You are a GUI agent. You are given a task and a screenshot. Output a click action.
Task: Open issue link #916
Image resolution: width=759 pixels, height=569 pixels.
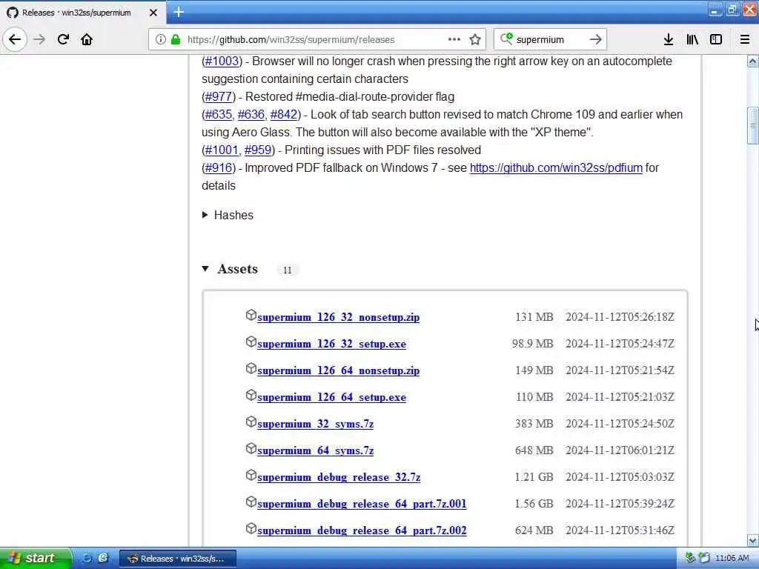pyautogui.click(x=219, y=167)
